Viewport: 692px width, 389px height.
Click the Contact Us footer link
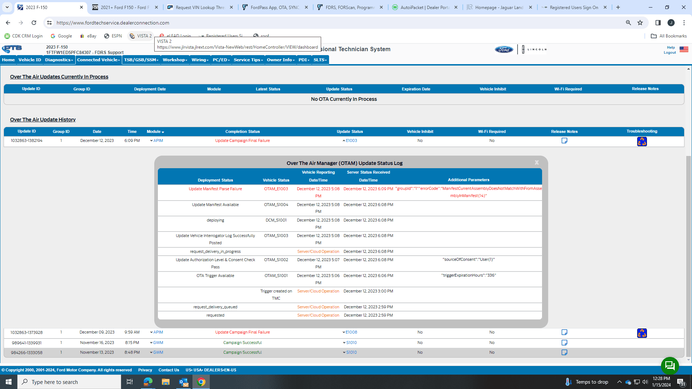point(169,370)
